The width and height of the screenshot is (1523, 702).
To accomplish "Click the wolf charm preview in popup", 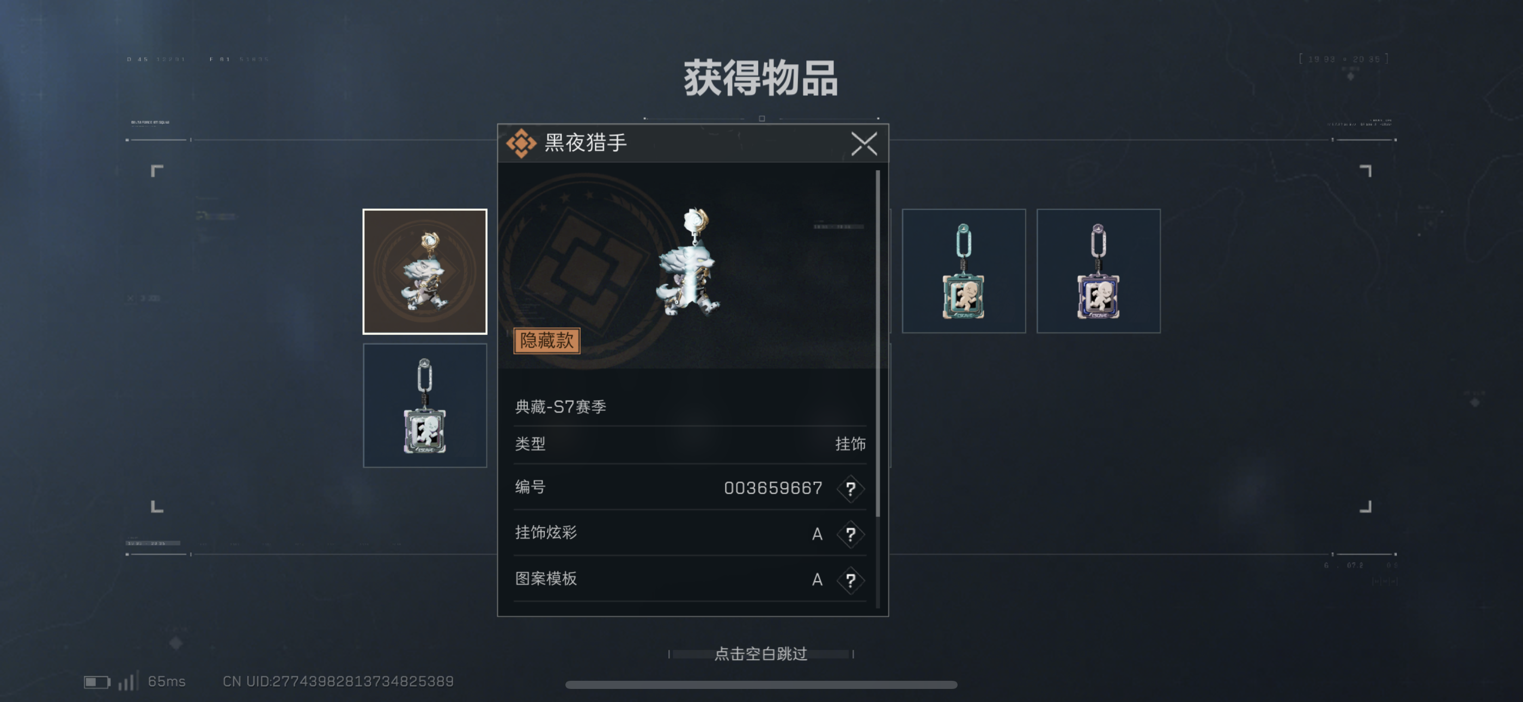I will (x=689, y=262).
